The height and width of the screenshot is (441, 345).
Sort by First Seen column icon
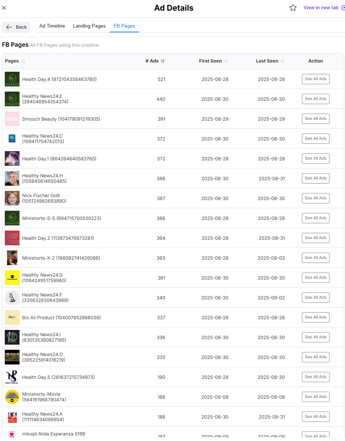point(226,61)
